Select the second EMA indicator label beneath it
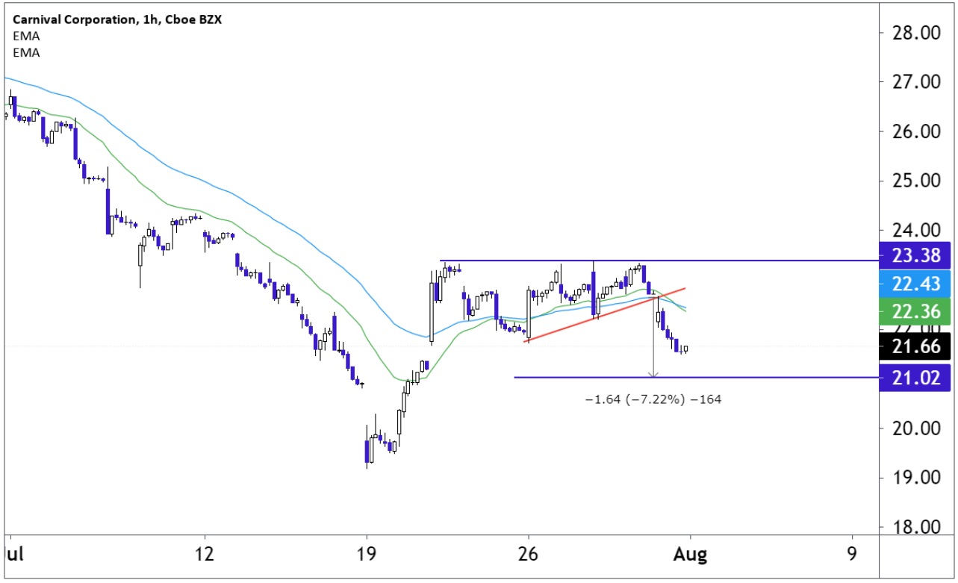The height and width of the screenshot is (583, 958). (x=26, y=52)
